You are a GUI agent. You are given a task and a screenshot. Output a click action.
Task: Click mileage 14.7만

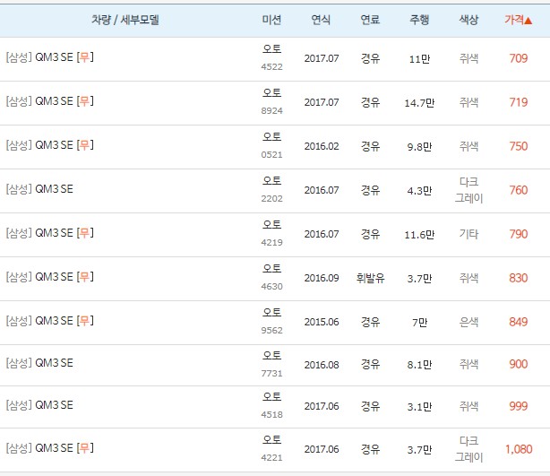[419, 103]
